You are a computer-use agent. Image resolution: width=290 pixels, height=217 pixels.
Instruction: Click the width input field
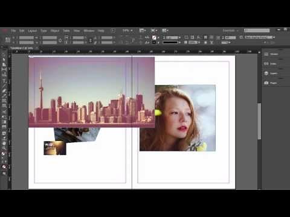[50, 38]
